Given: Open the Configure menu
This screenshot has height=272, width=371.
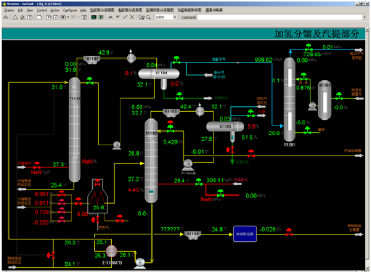Looking at the screenshot, I should tap(70, 10).
